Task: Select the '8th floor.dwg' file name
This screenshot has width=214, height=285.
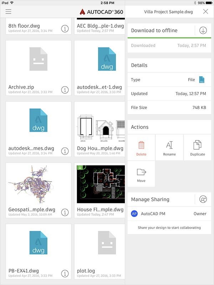Action: 24,26
